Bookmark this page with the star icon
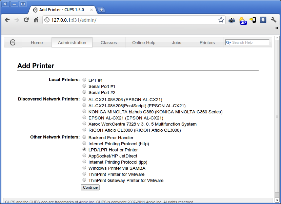The height and width of the screenshot is (204, 281). [x=221, y=20]
